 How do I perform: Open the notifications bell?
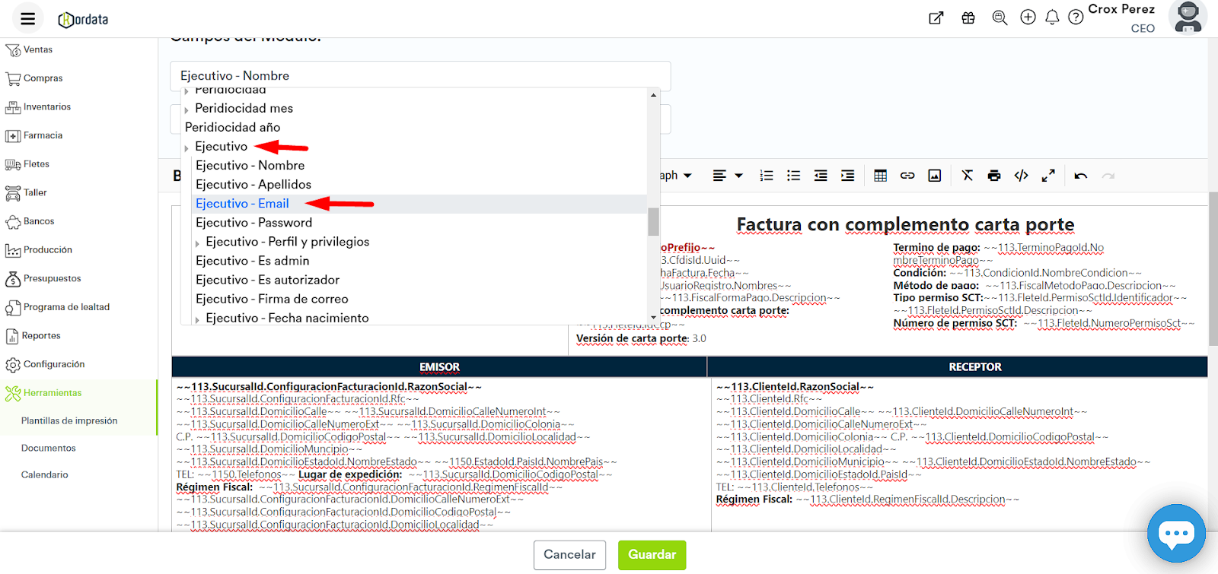[1052, 17]
